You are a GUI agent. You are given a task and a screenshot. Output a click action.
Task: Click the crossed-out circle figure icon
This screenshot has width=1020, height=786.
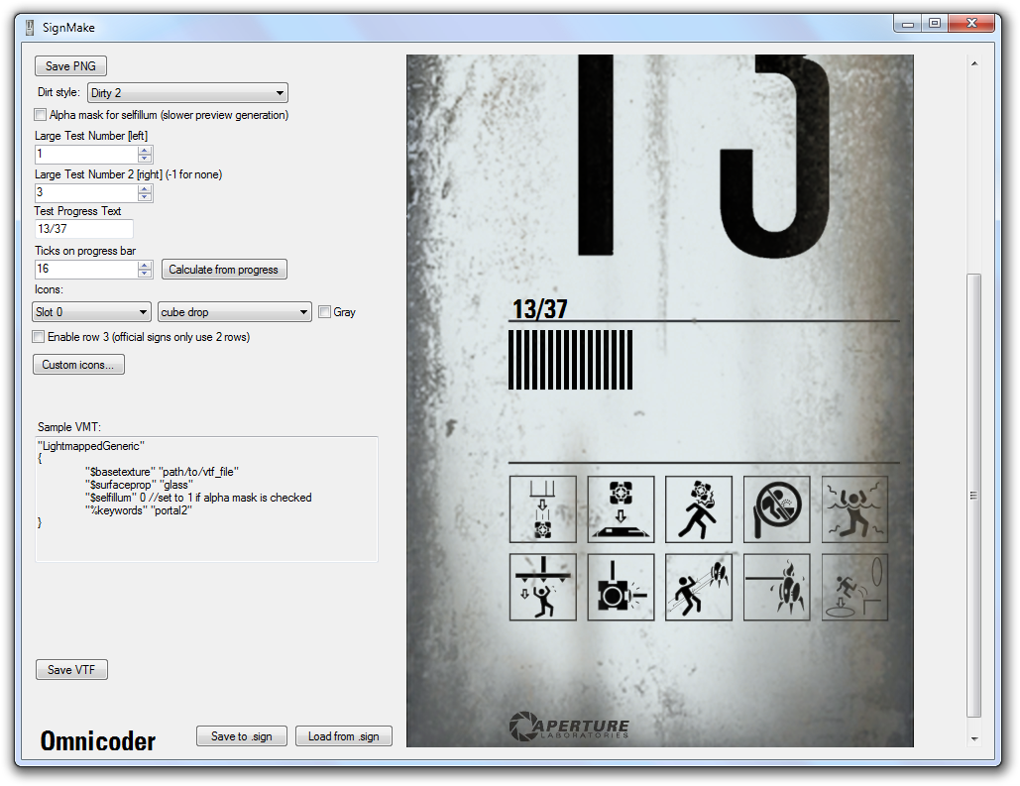[777, 508]
